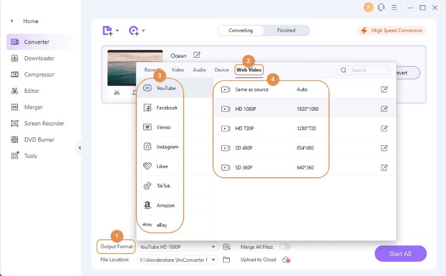Click the add files icon
Screen dimensions: 446x276
pyautogui.click(x=107, y=30)
